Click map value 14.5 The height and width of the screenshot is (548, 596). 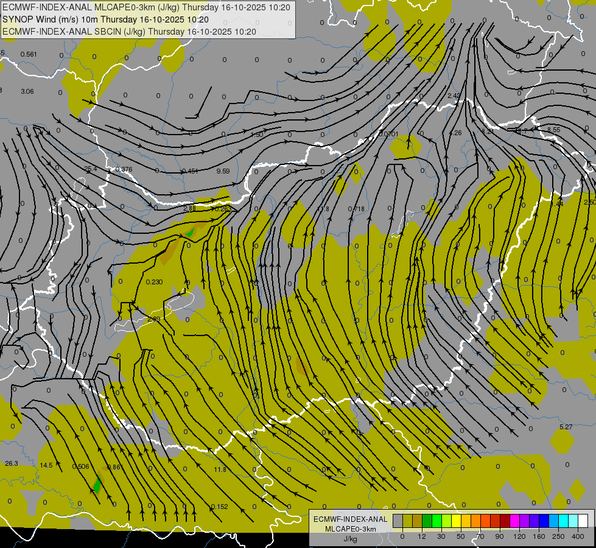point(46,465)
